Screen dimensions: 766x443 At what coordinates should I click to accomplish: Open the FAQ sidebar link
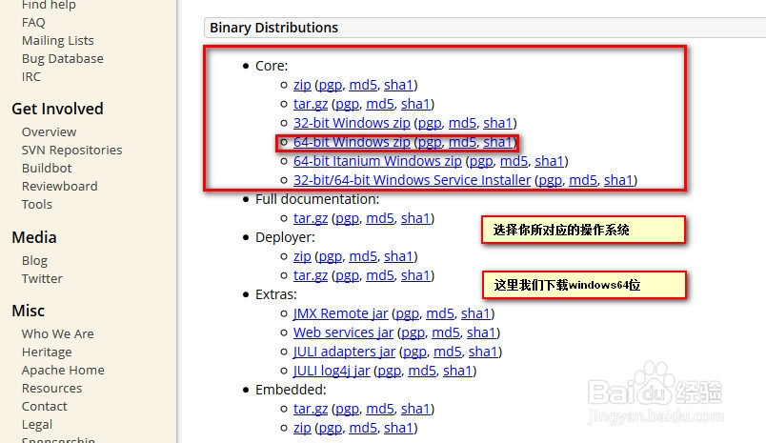(x=33, y=23)
